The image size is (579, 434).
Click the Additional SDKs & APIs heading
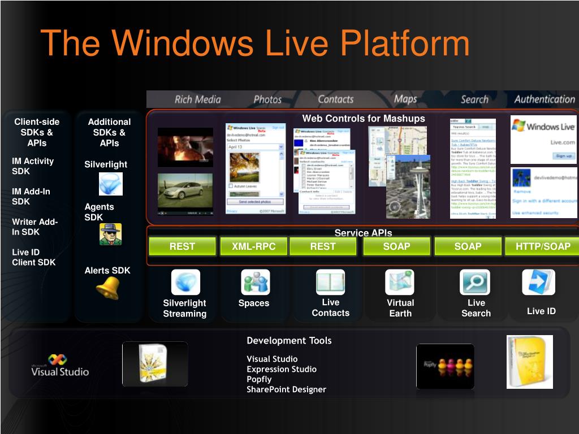point(109,132)
